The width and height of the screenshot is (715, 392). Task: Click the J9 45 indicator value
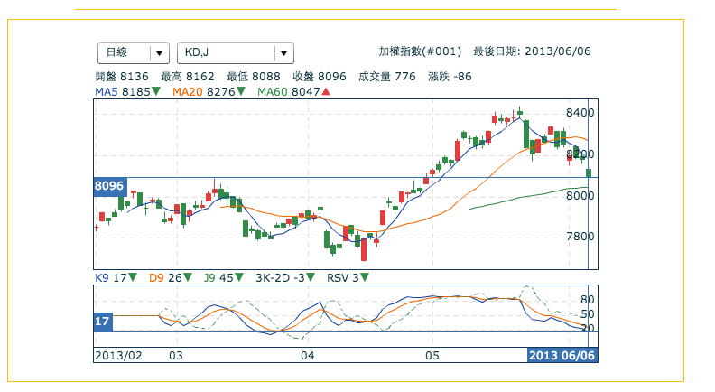pyautogui.click(x=218, y=277)
